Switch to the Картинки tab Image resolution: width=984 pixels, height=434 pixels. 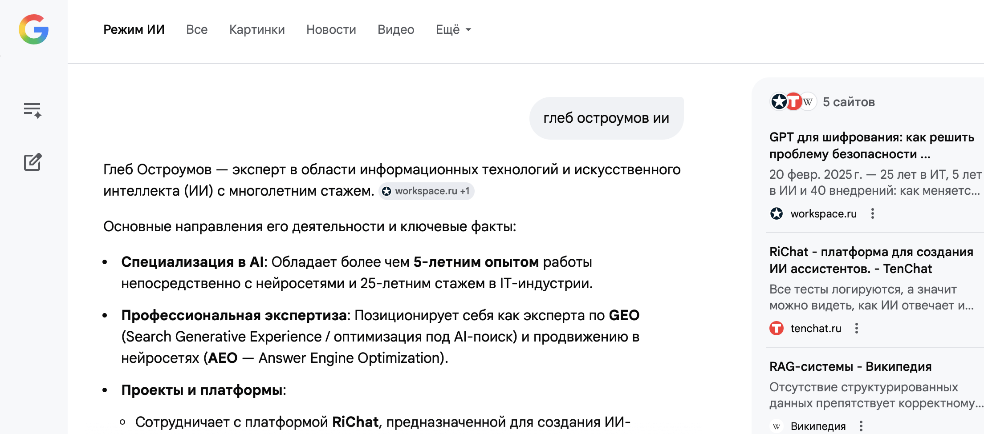tap(257, 30)
